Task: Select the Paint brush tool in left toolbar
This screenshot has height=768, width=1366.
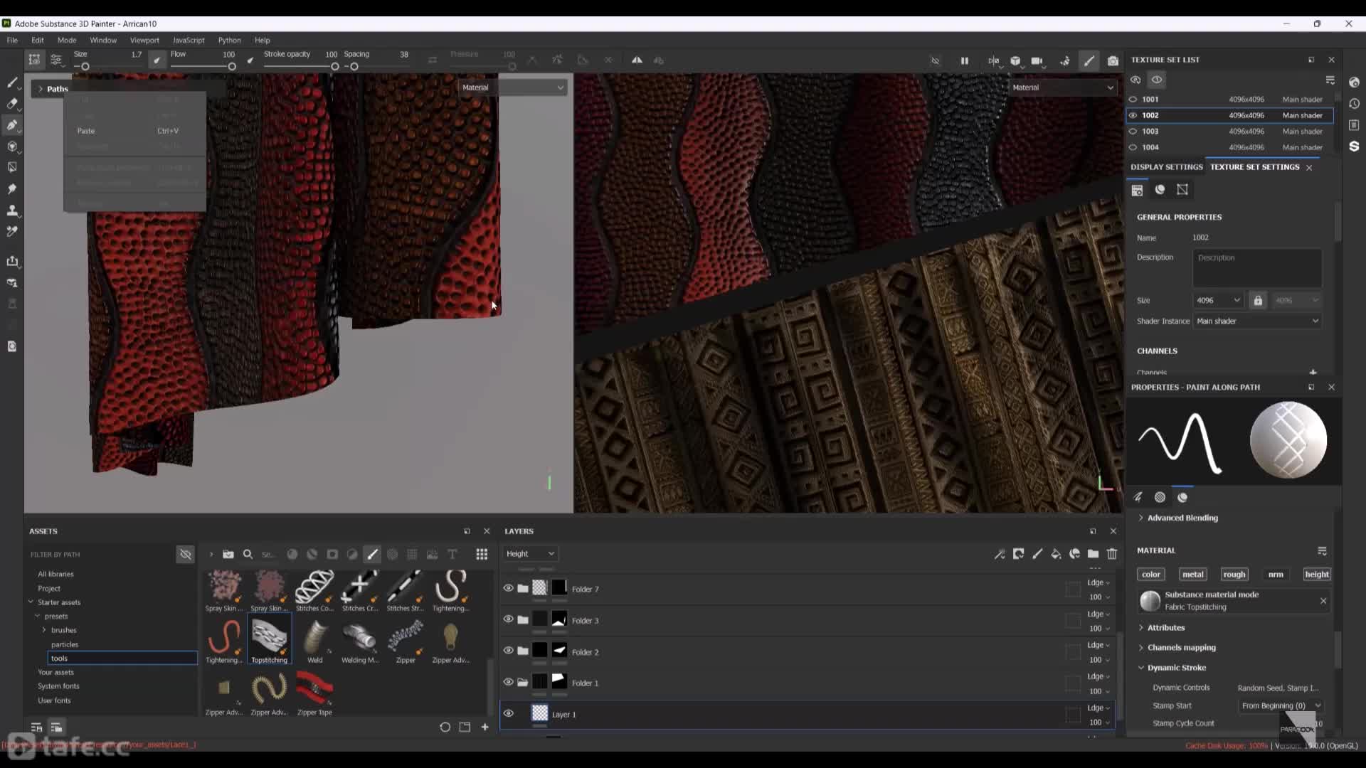Action: tap(12, 82)
